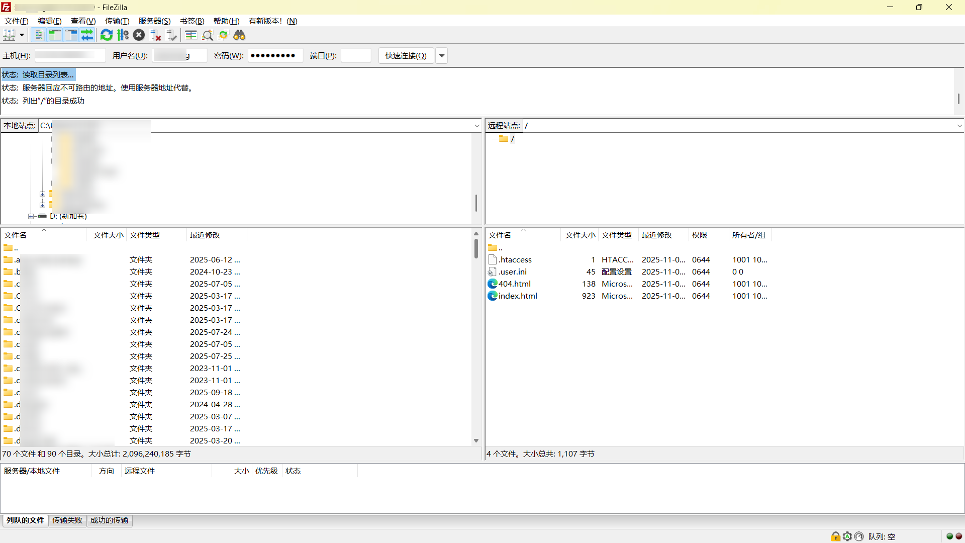Viewport: 965px width, 543px height.
Task: Select index.html in the remote file list
Action: click(x=518, y=296)
